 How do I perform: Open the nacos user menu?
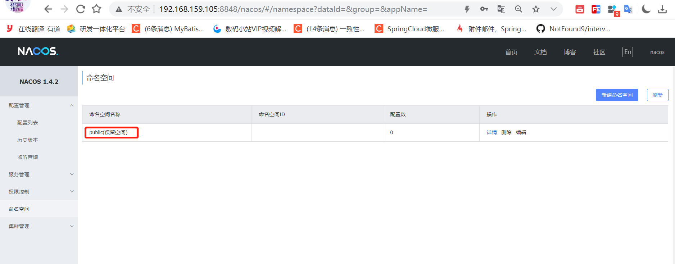pyautogui.click(x=657, y=52)
